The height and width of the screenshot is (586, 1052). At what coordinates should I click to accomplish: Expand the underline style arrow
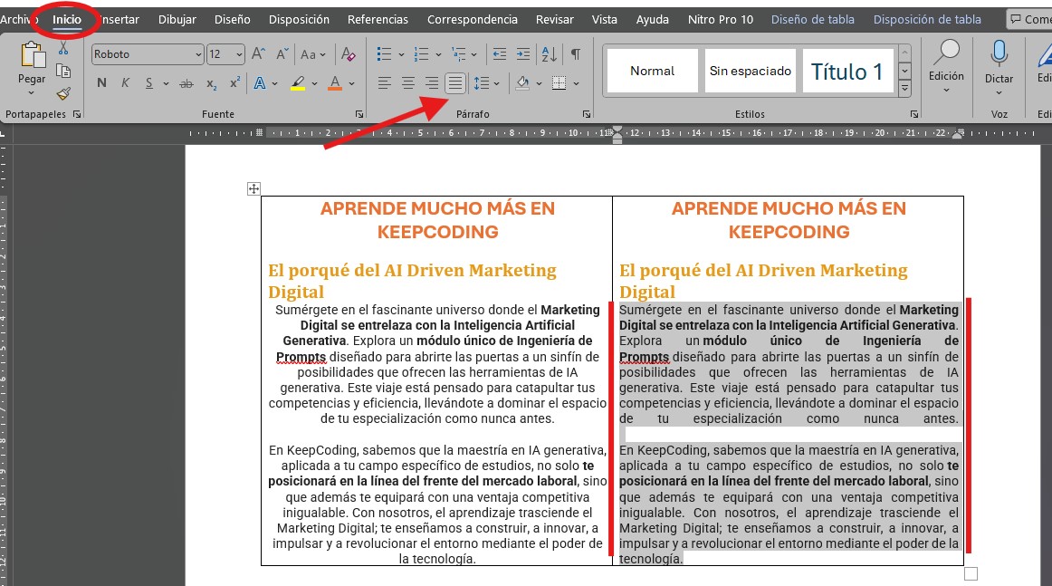165,83
